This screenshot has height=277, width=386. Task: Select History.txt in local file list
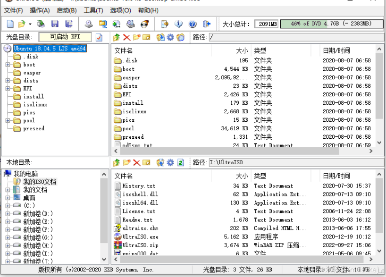click(138, 186)
